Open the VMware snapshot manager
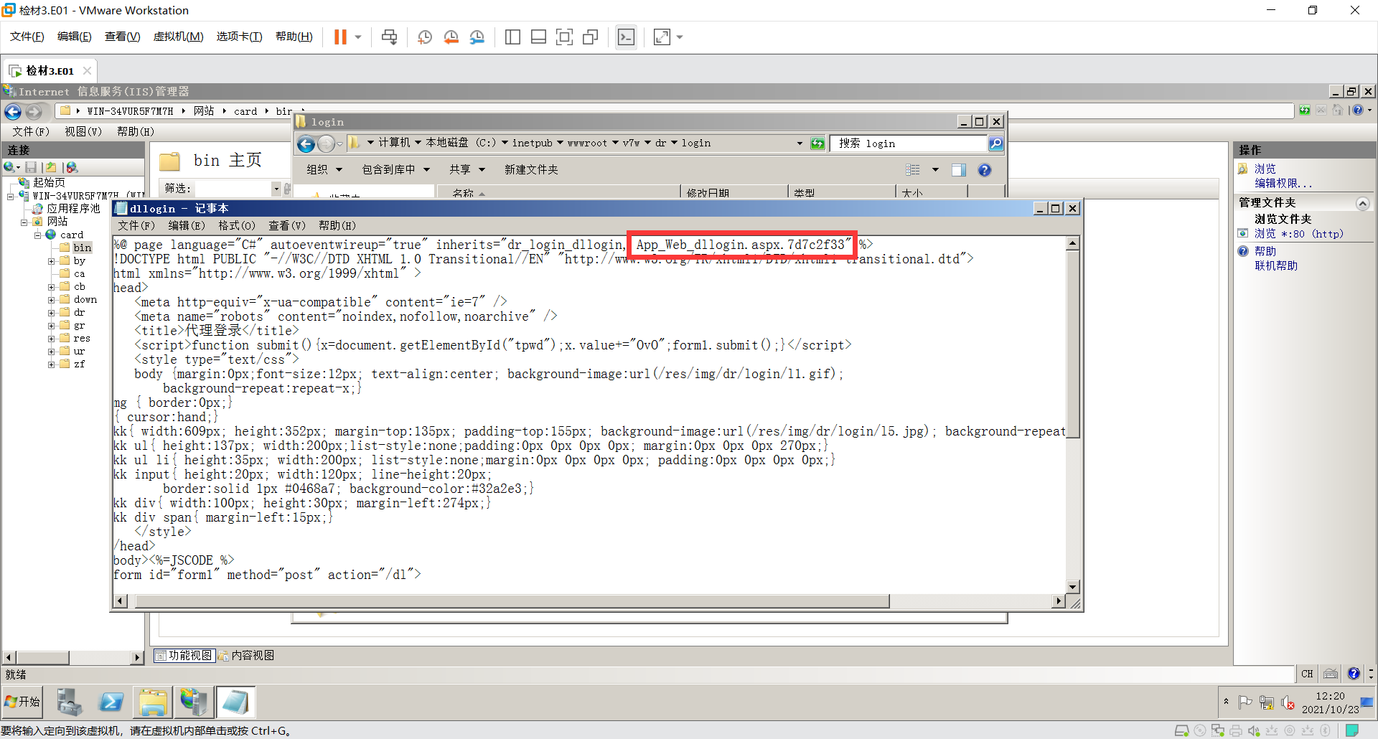The image size is (1378, 739). click(477, 37)
